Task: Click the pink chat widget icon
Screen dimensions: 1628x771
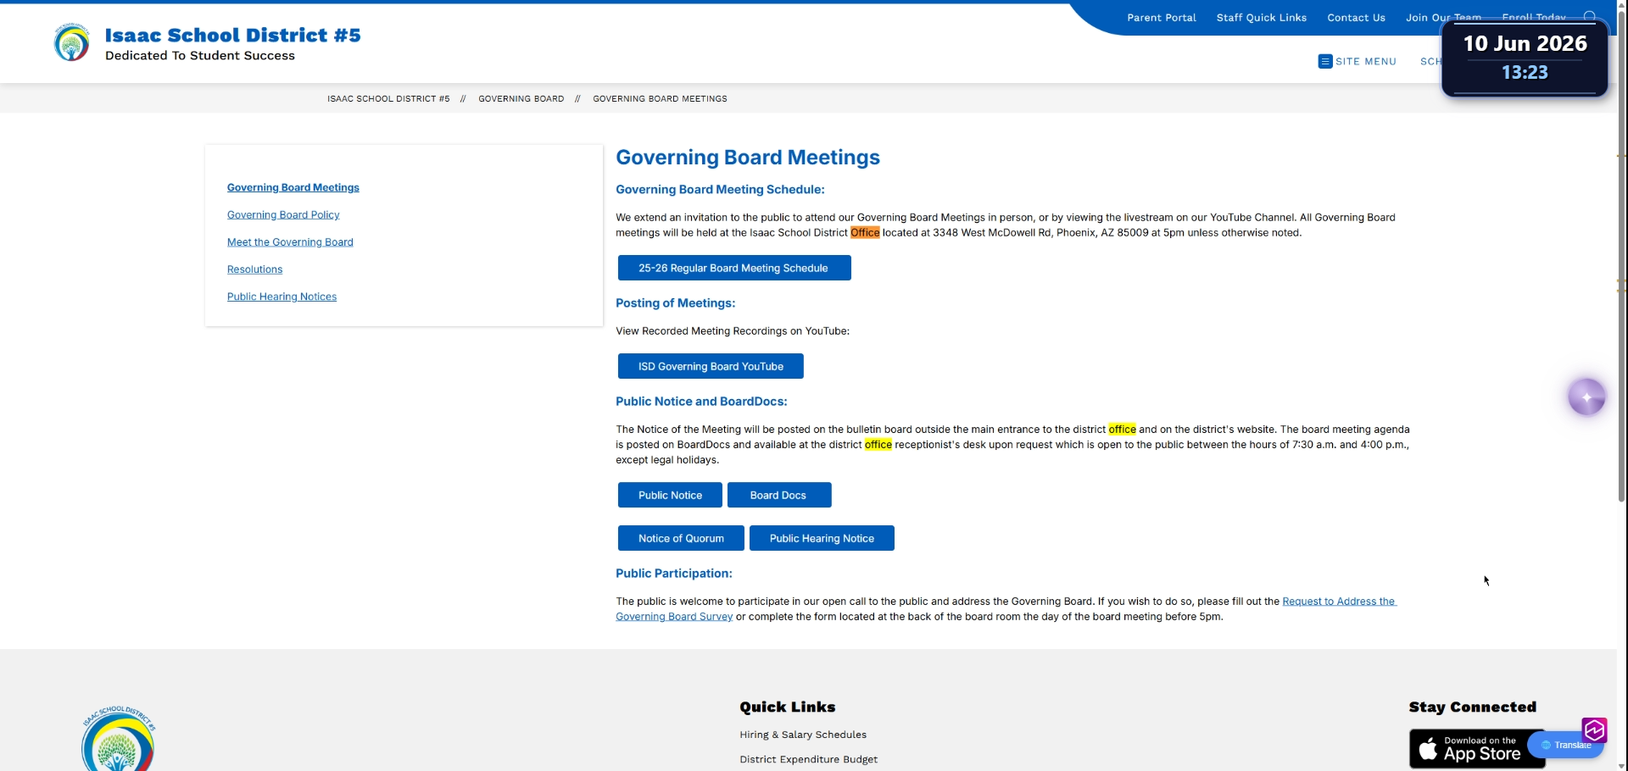Action: pyautogui.click(x=1594, y=729)
